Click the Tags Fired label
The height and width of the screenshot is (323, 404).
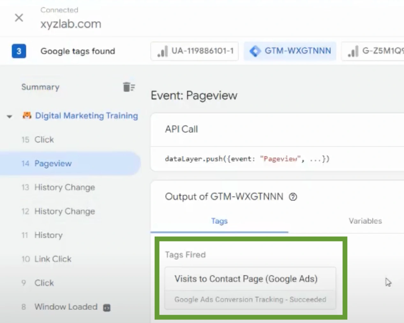[x=185, y=255]
